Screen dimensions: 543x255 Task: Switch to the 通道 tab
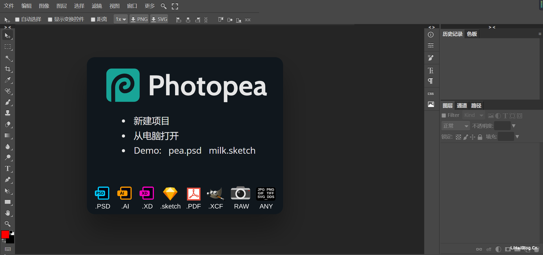pyautogui.click(x=462, y=106)
